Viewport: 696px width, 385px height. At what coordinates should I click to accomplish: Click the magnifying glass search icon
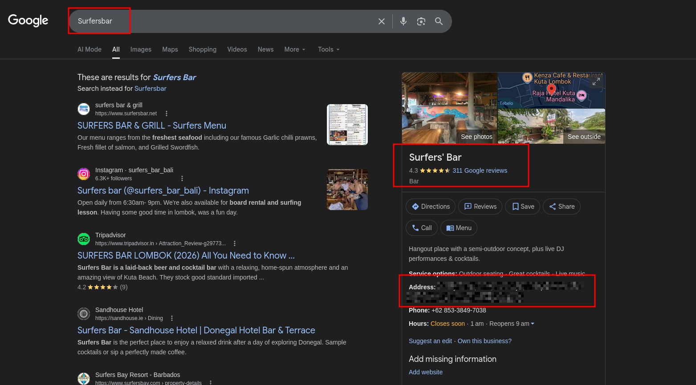point(439,21)
